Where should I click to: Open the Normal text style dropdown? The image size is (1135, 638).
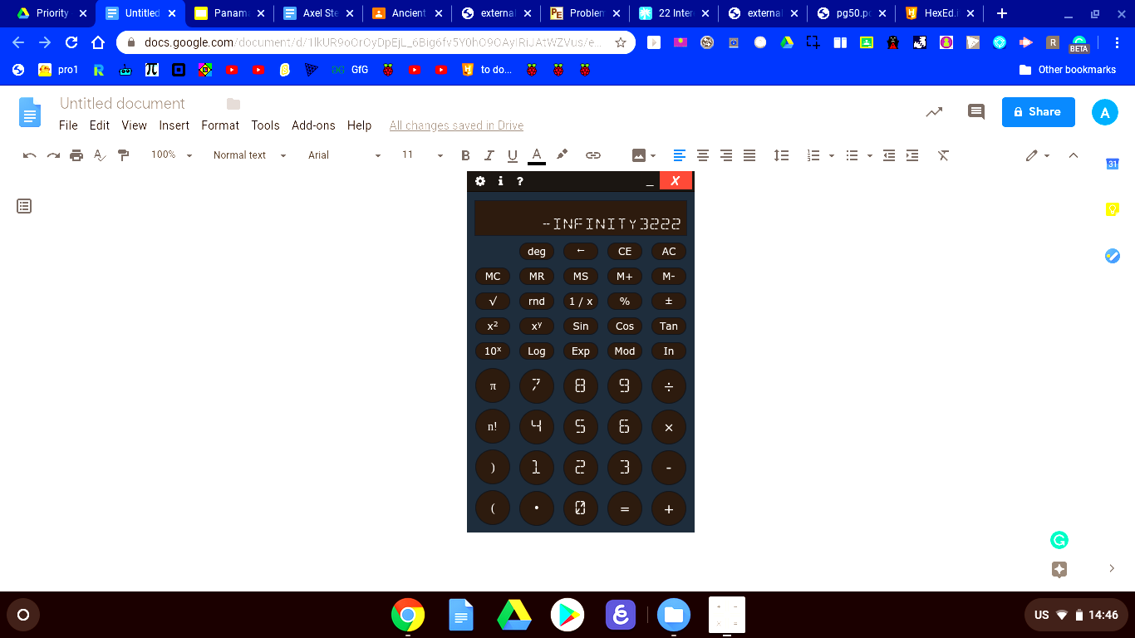249,155
